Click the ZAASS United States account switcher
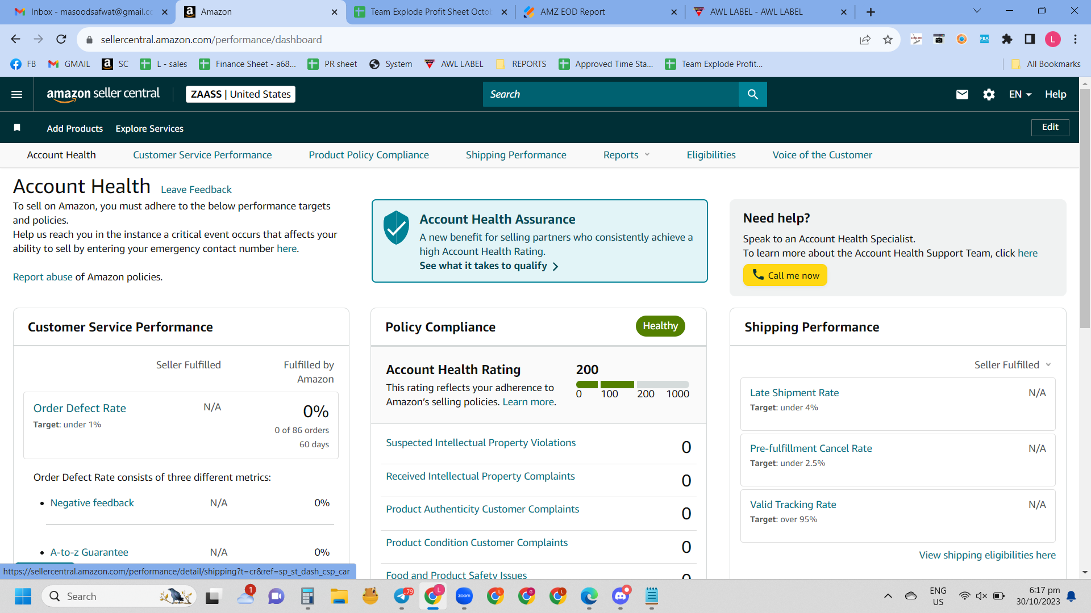 click(x=240, y=94)
